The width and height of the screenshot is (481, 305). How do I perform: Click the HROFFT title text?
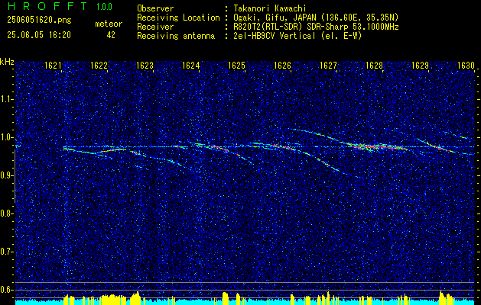click(48, 6)
